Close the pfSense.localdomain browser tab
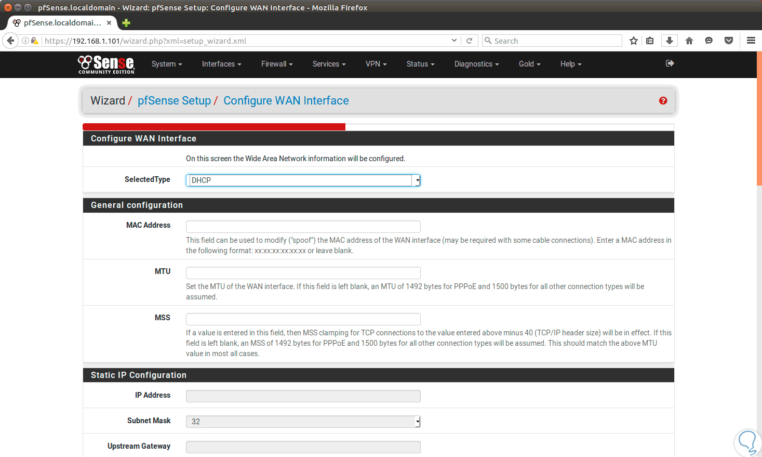This screenshot has height=457, width=762. [x=109, y=23]
